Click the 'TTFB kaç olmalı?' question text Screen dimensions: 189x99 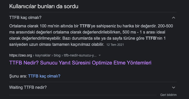click(x=25, y=18)
